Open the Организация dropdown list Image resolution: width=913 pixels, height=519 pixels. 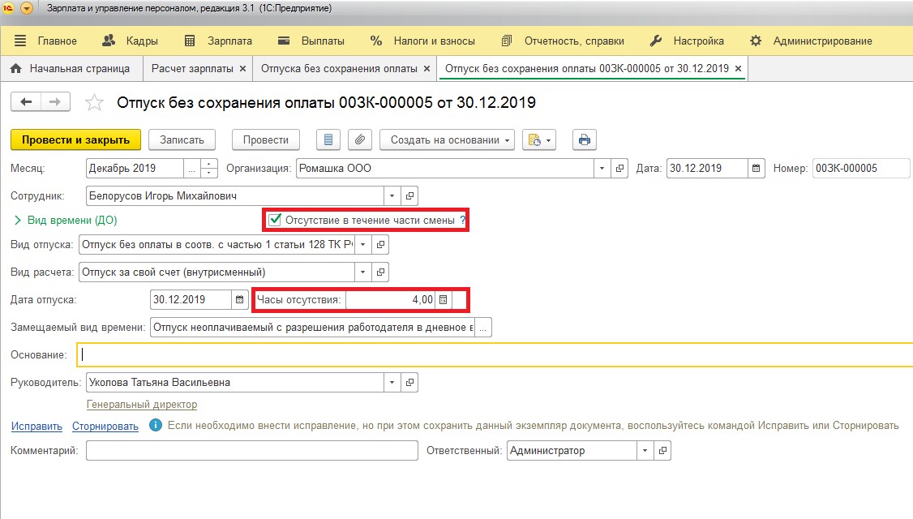point(602,169)
